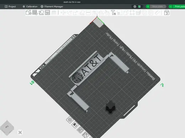
Task: Select the Seam painting tool
Action: coord(107,12)
